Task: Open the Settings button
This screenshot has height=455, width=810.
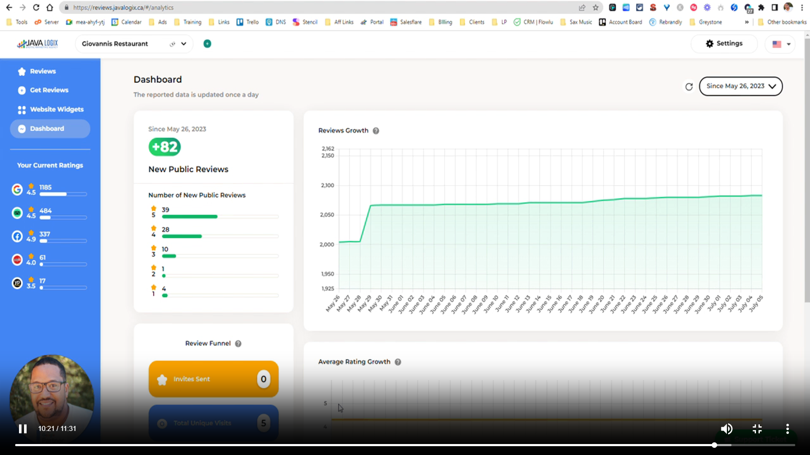Action: point(724,43)
